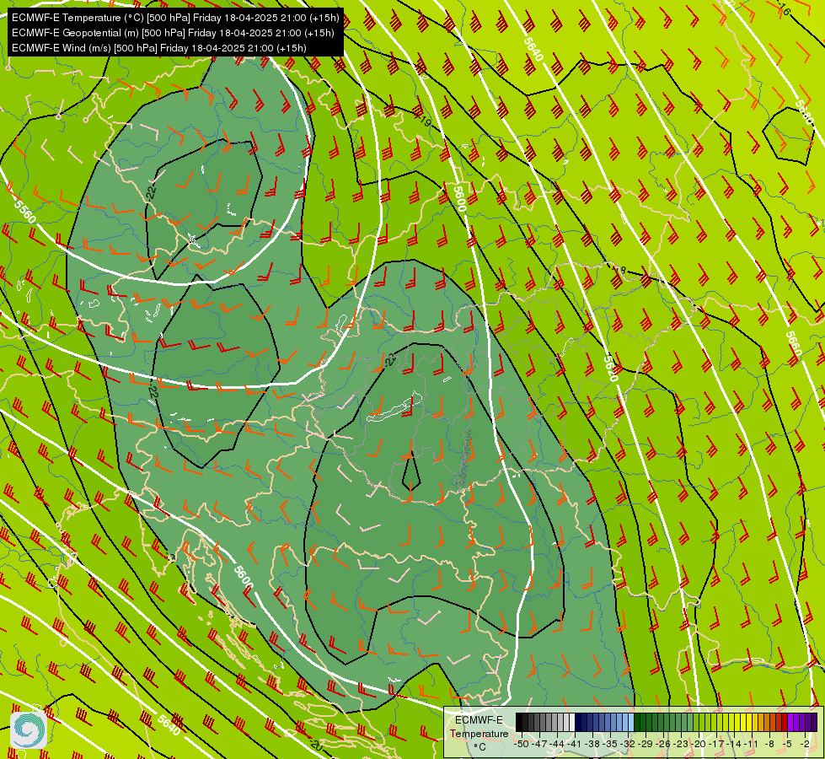Click the -32 value in the legend
Viewport: 825px width, 759px height.
[x=628, y=745]
